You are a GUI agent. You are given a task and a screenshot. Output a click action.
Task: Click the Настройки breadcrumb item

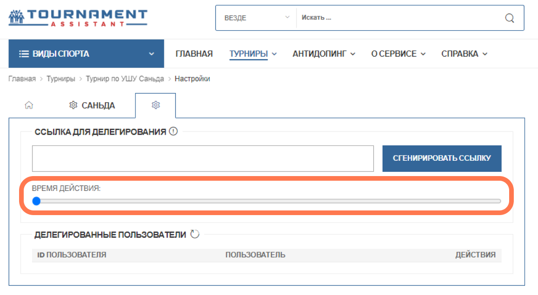click(192, 79)
